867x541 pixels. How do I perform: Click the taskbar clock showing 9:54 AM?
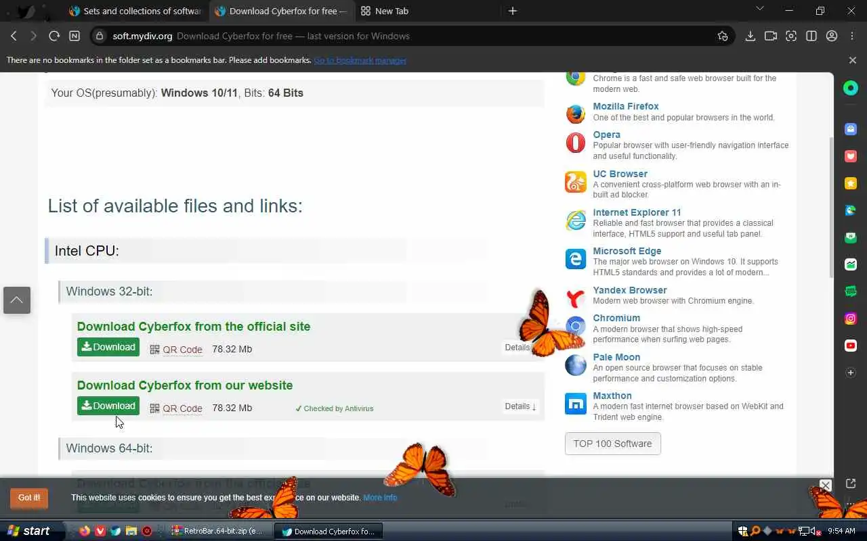coord(841,531)
